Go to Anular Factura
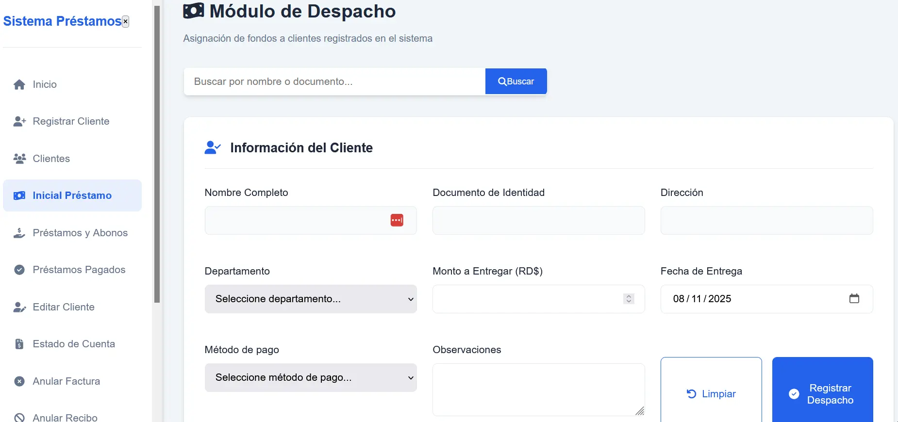898x422 pixels. (72, 381)
